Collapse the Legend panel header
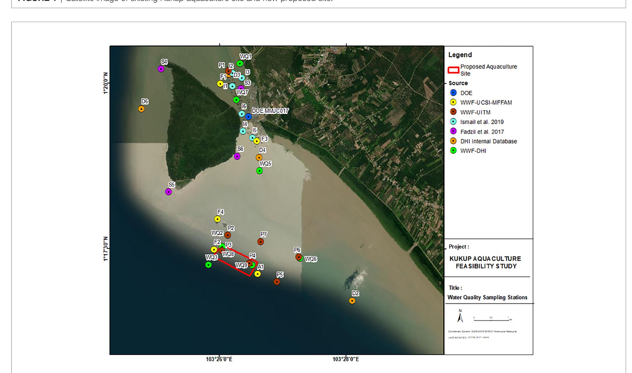Image resolution: width=632 pixels, height=373 pixels. [460, 54]
